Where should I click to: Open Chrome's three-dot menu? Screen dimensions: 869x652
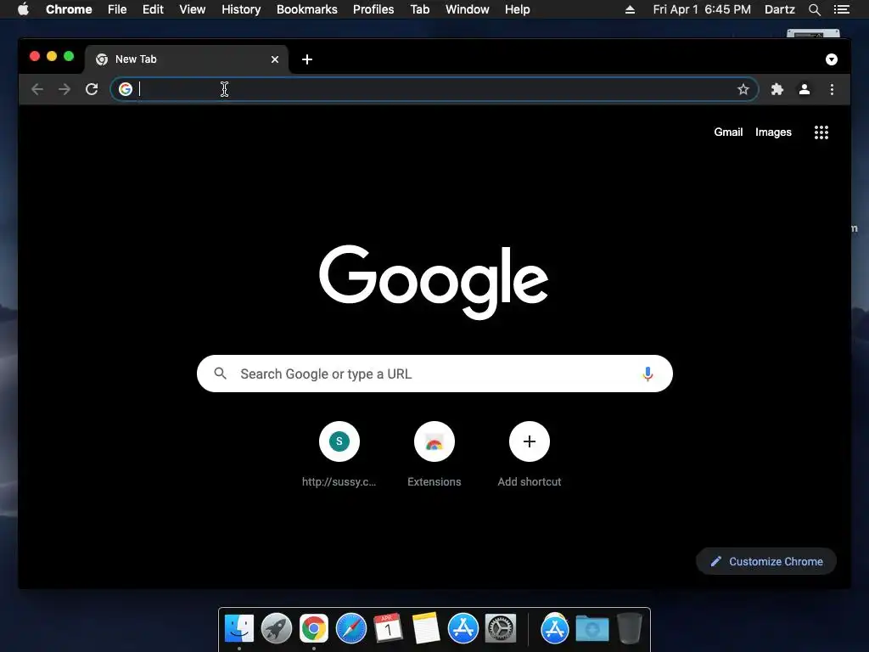(x=832, y=89)
